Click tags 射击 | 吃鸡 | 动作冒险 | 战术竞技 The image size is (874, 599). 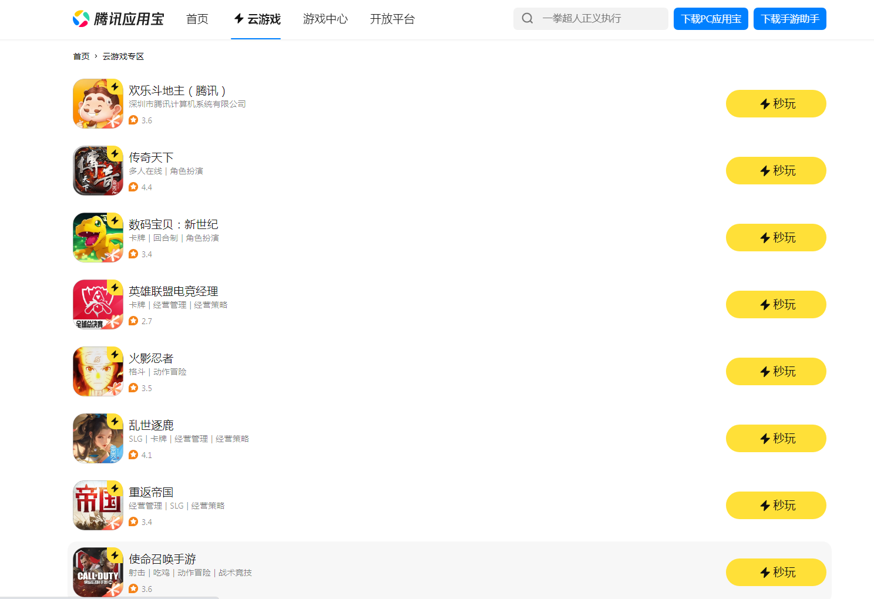pyautogui.click(x=190, y=573)
